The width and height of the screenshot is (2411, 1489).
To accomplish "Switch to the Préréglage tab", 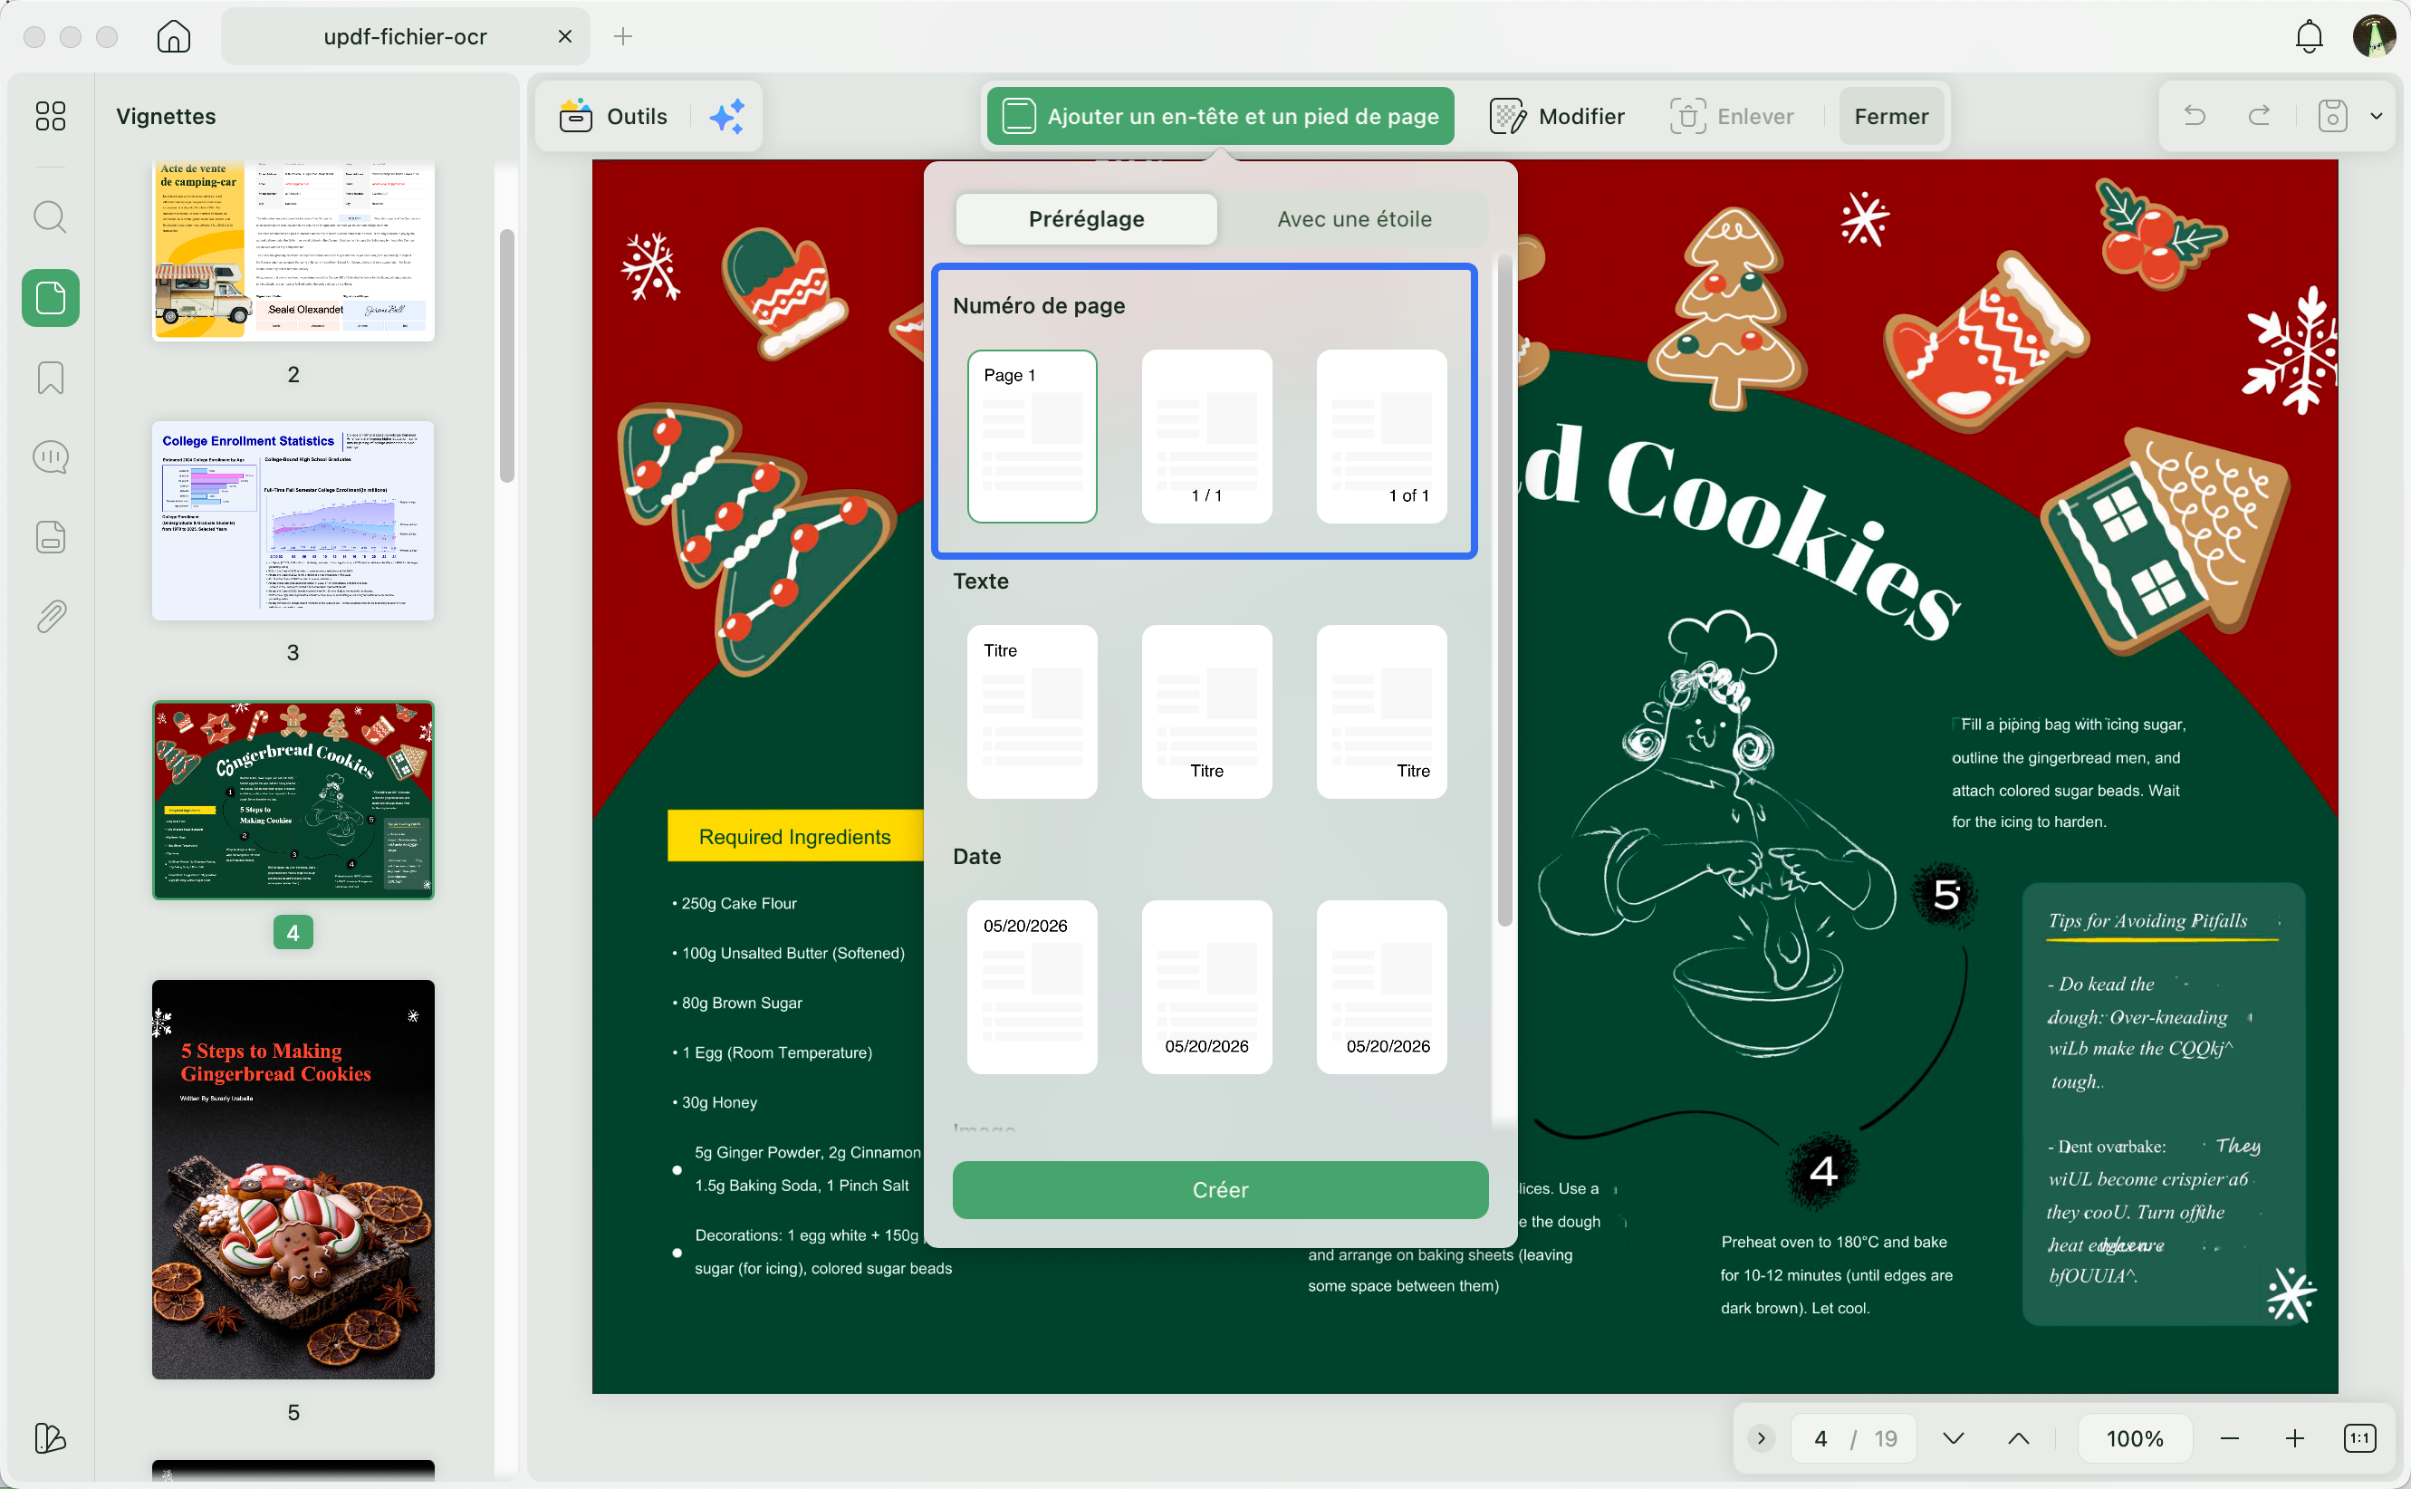I will [x=1086, y=218].
